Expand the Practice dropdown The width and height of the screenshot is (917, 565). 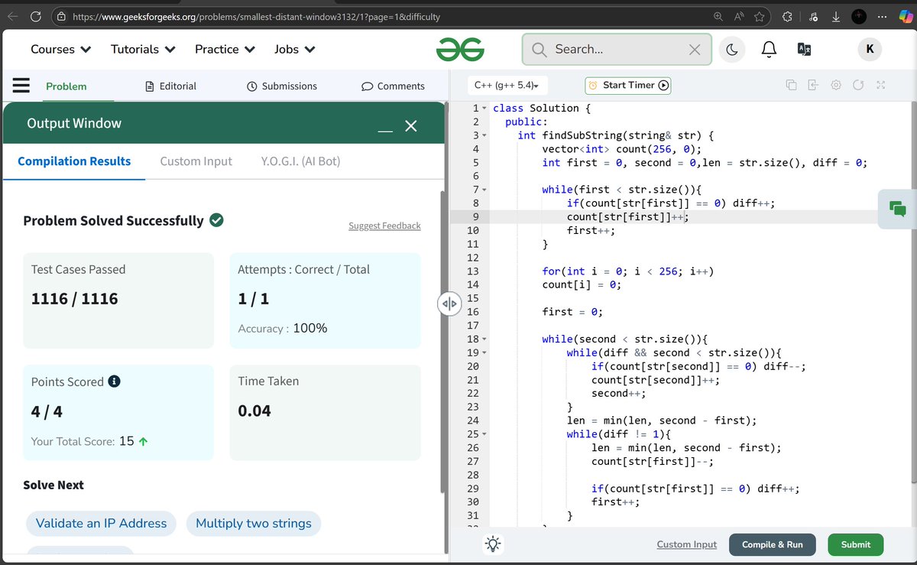(x=225, y=49)
